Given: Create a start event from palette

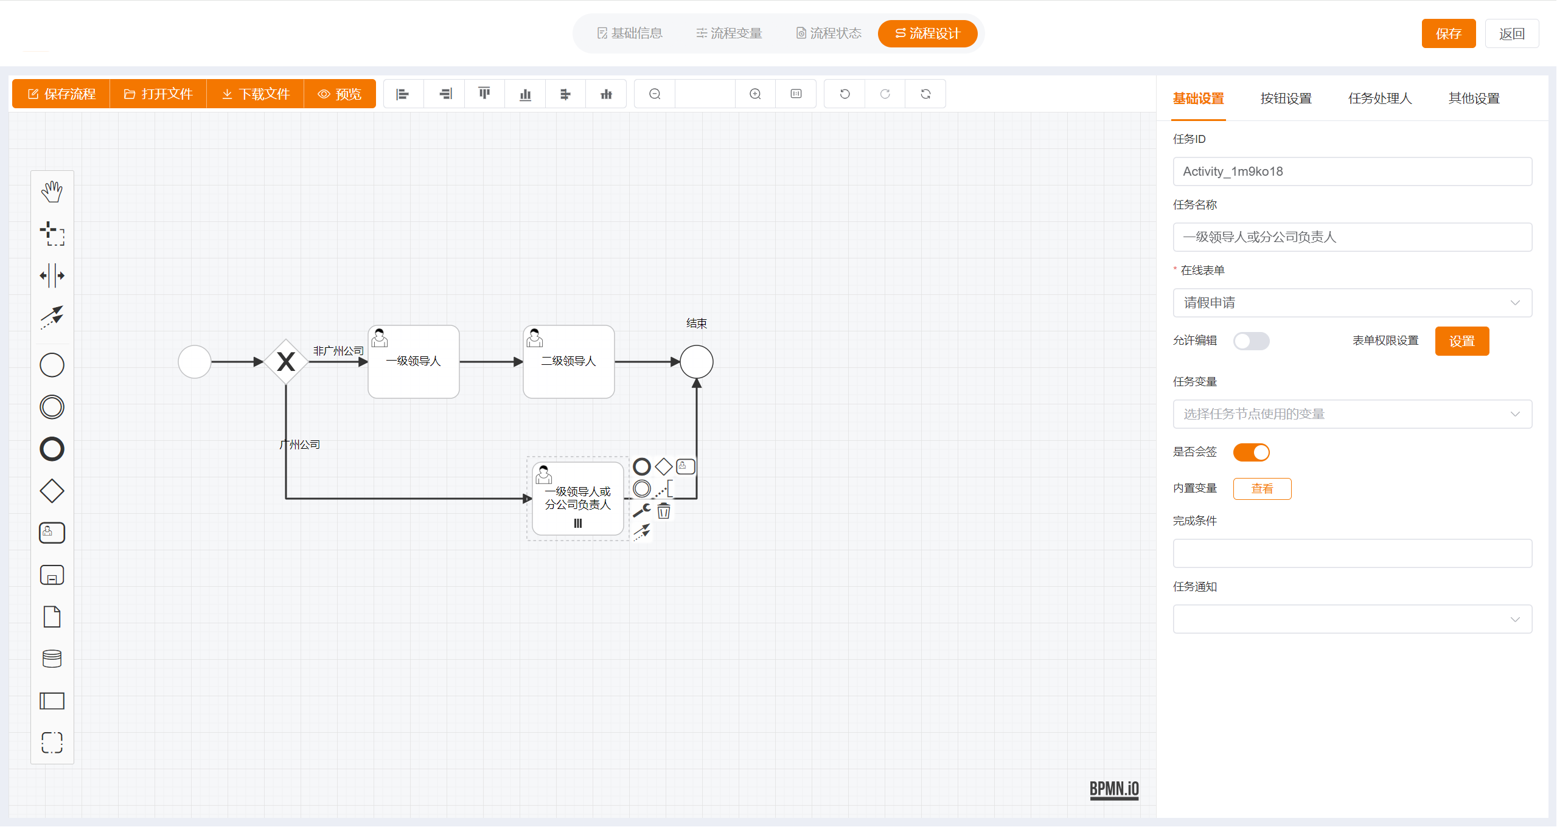Looking at the screenshot, I should click(52, 365).
